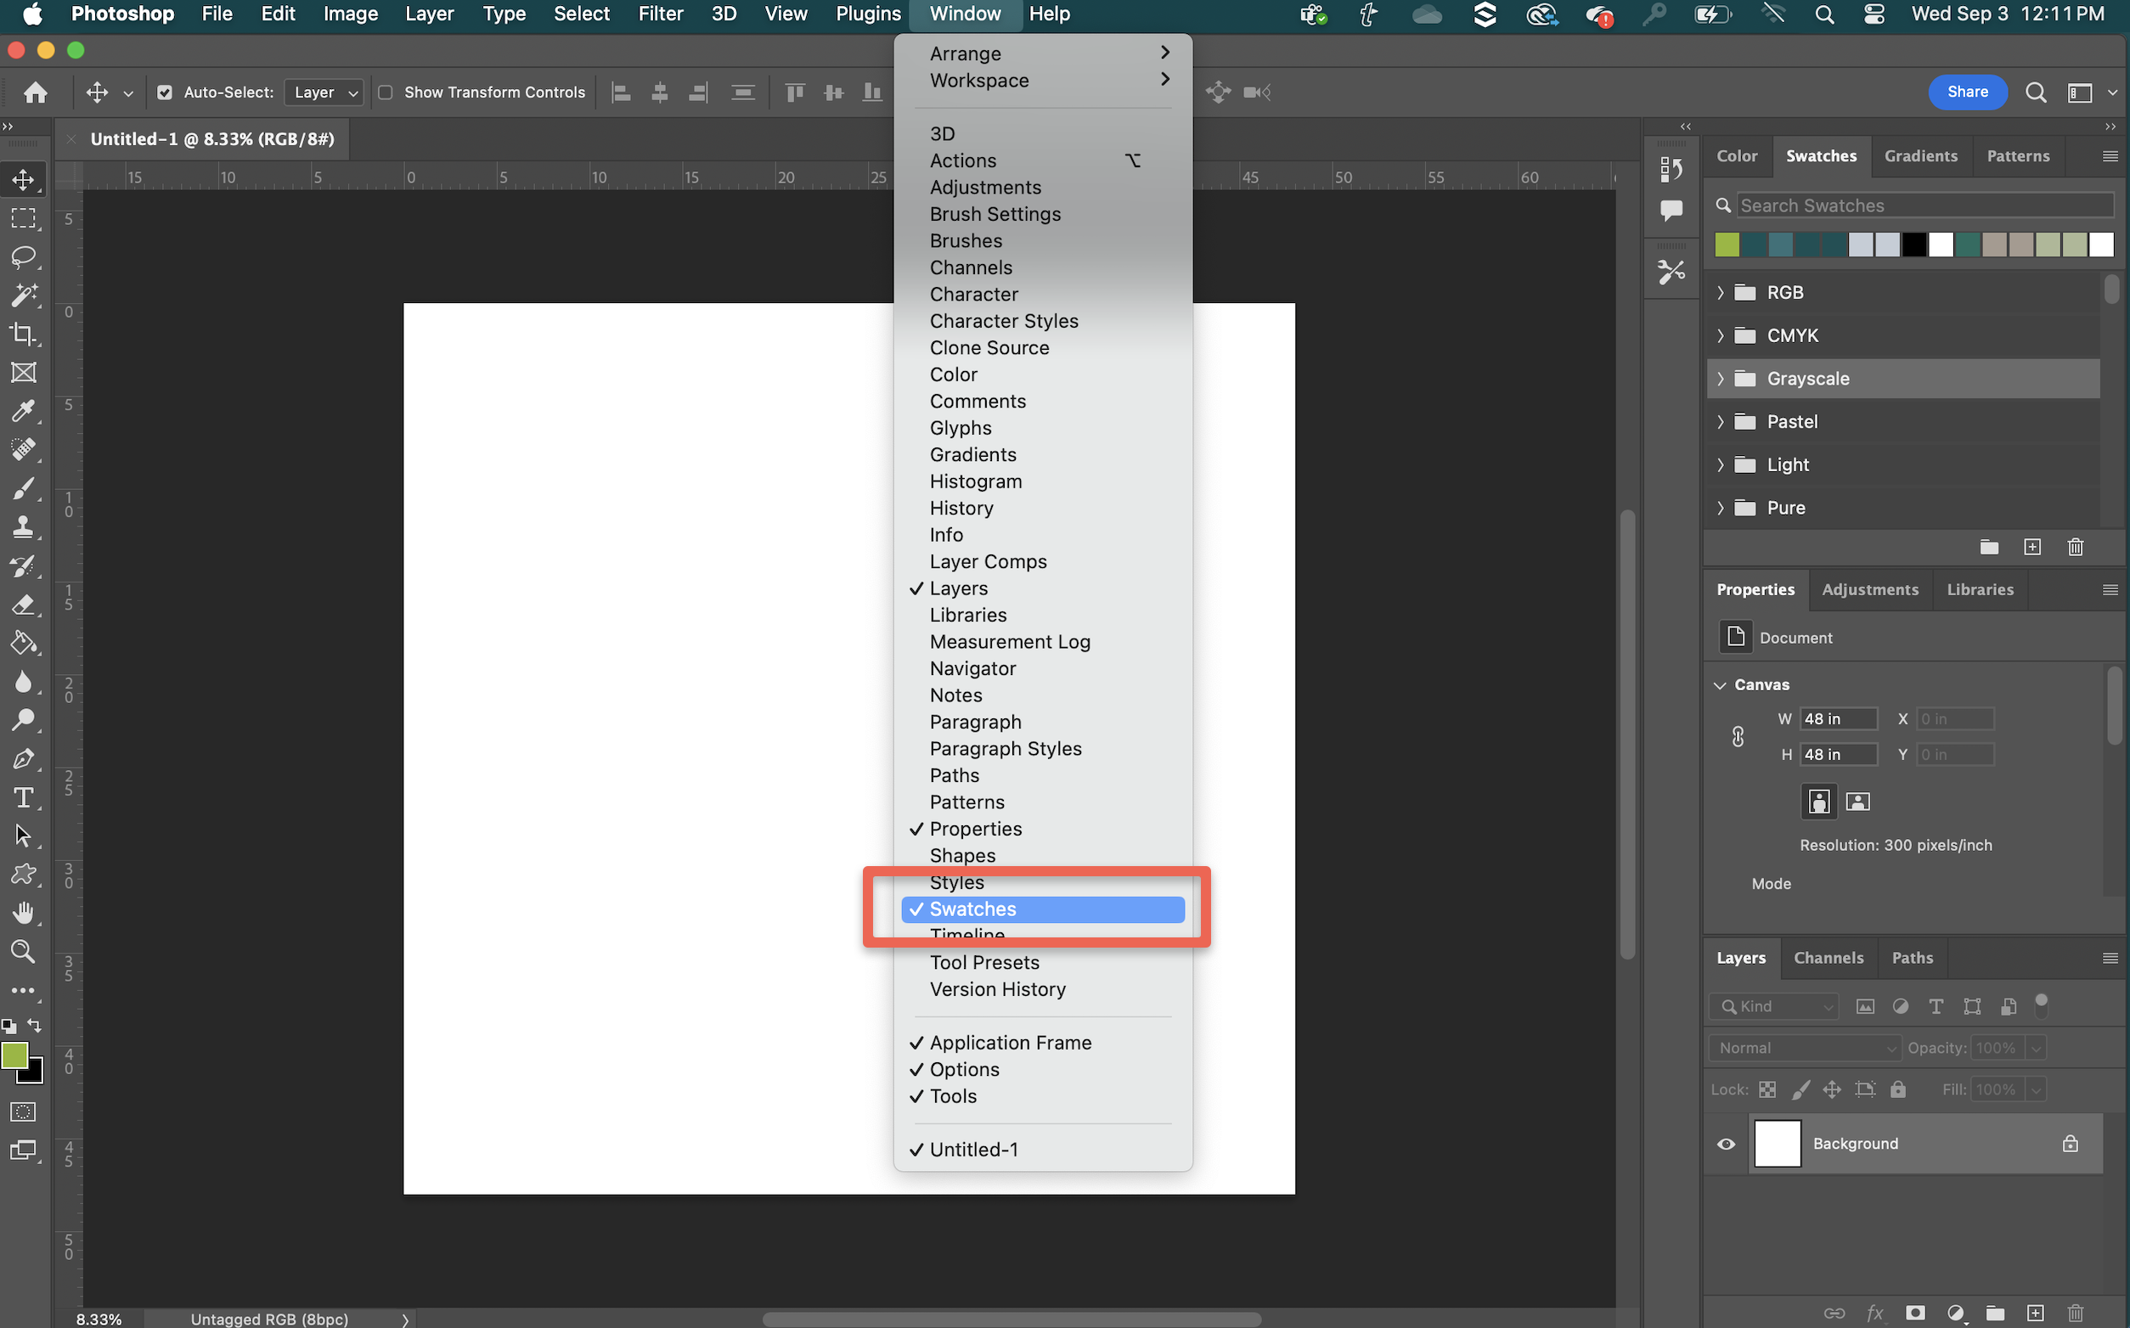Open the History panel icon in the collapsed dock
The height and width of the screenshot is (1328, 2130).
[x=1671, y=169]
